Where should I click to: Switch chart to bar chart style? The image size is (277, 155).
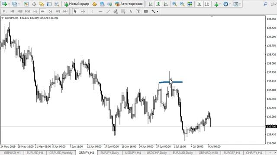[x=151, y=4]
